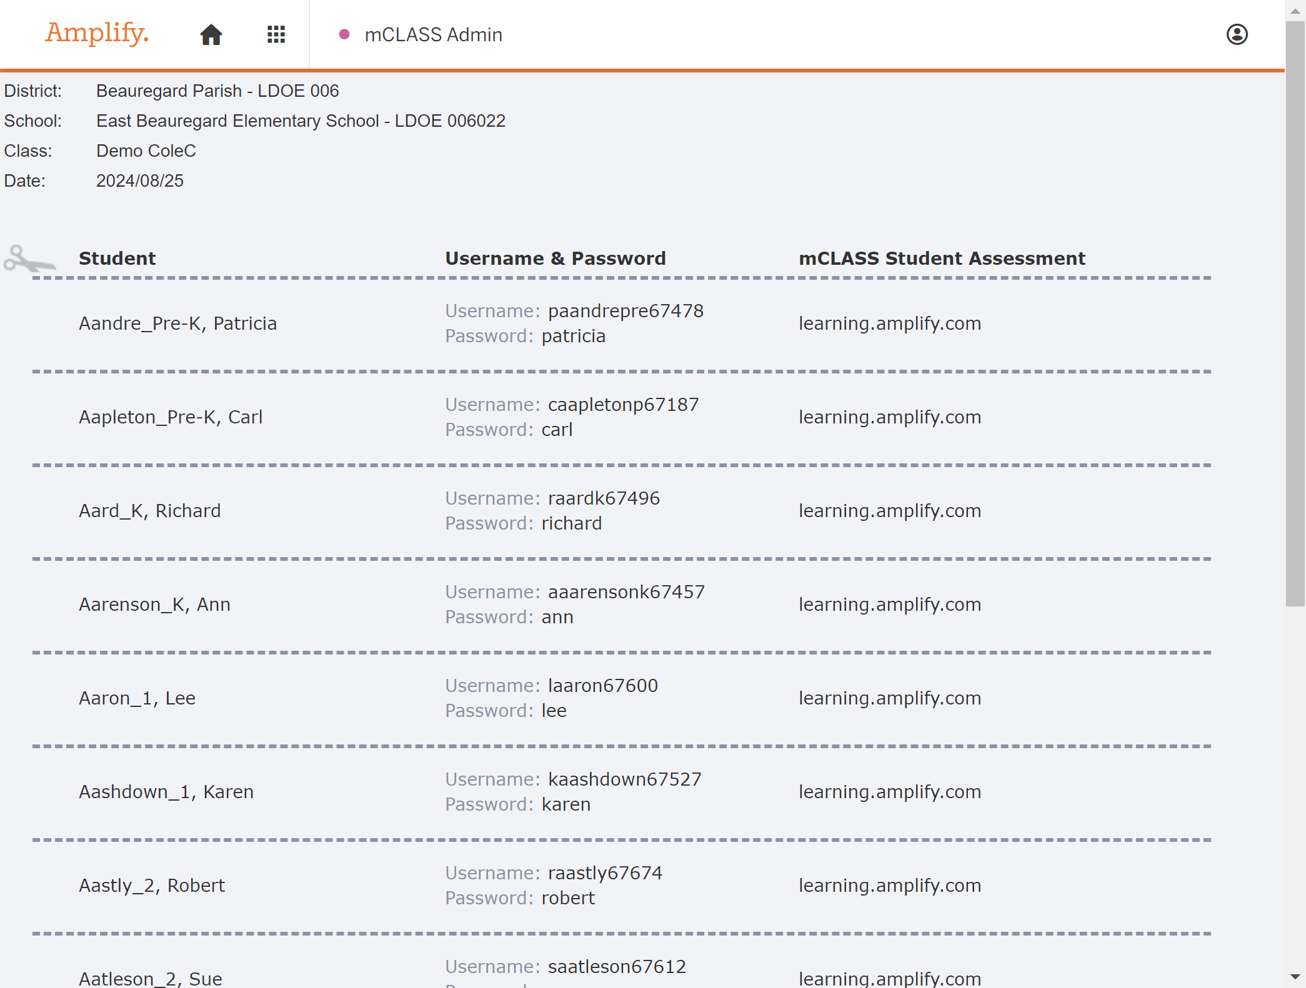
Task: Click the scrollbar down arrow
Action: point(1295,976)
